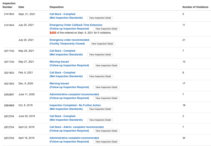The width and height of the screenshot is (211, 146).
Task: Open May 28, 2021 Call Back - Complied link
Action: click(x=62, y=51)
